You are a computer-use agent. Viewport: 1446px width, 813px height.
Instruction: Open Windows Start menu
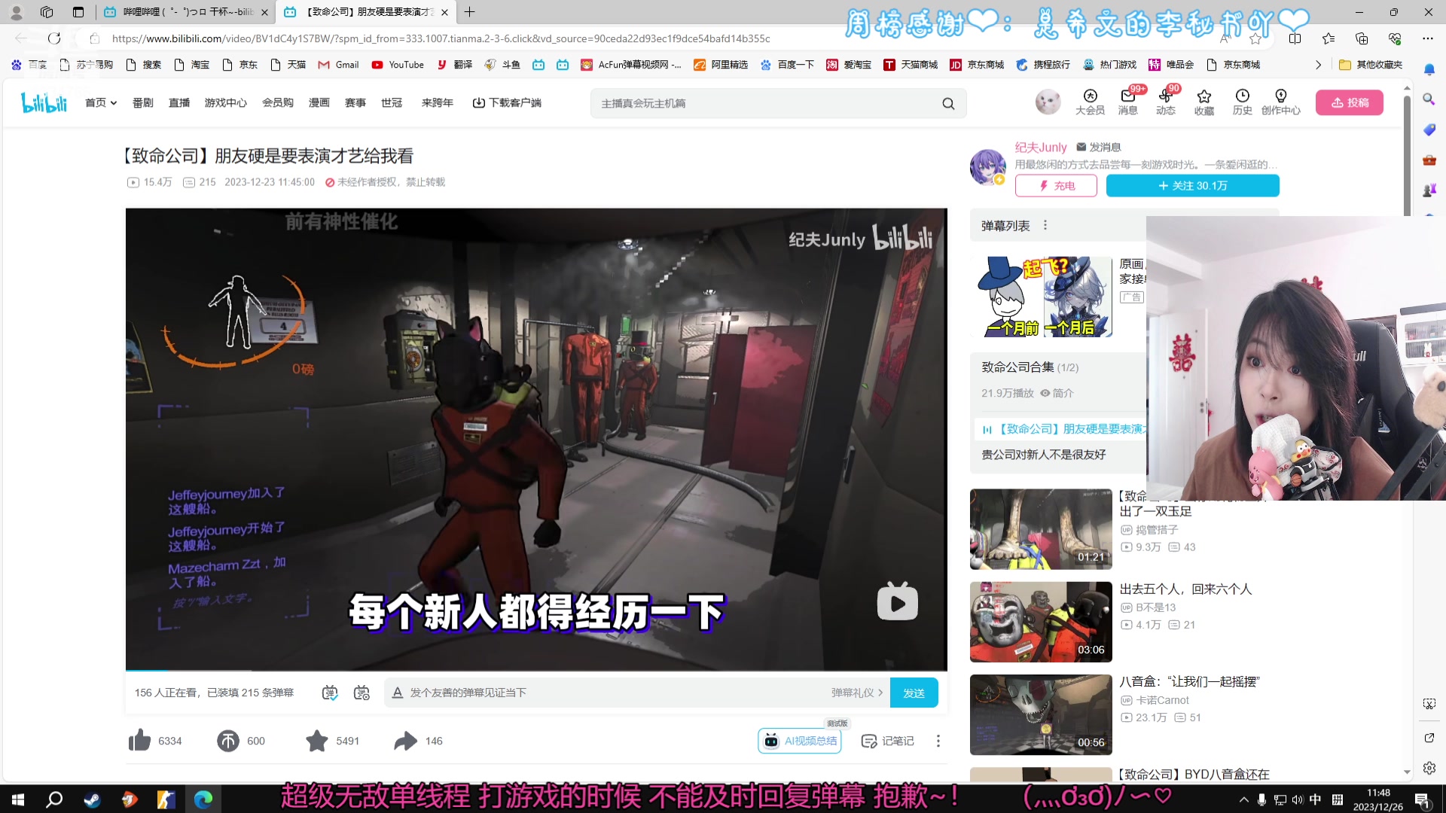coord(18,799)
